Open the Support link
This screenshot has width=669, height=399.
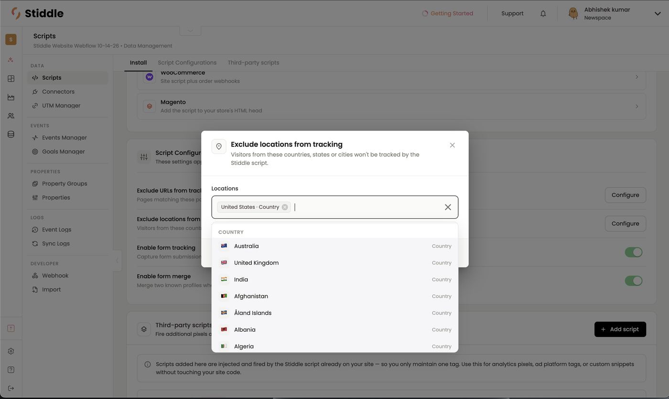point(512,13)
